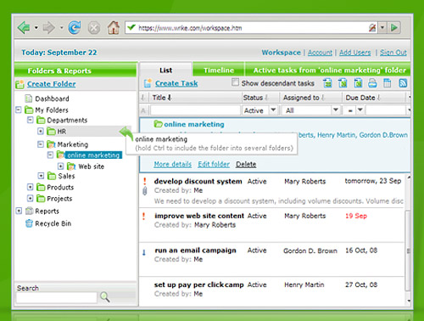Select the Sales folder

point(66,176)
